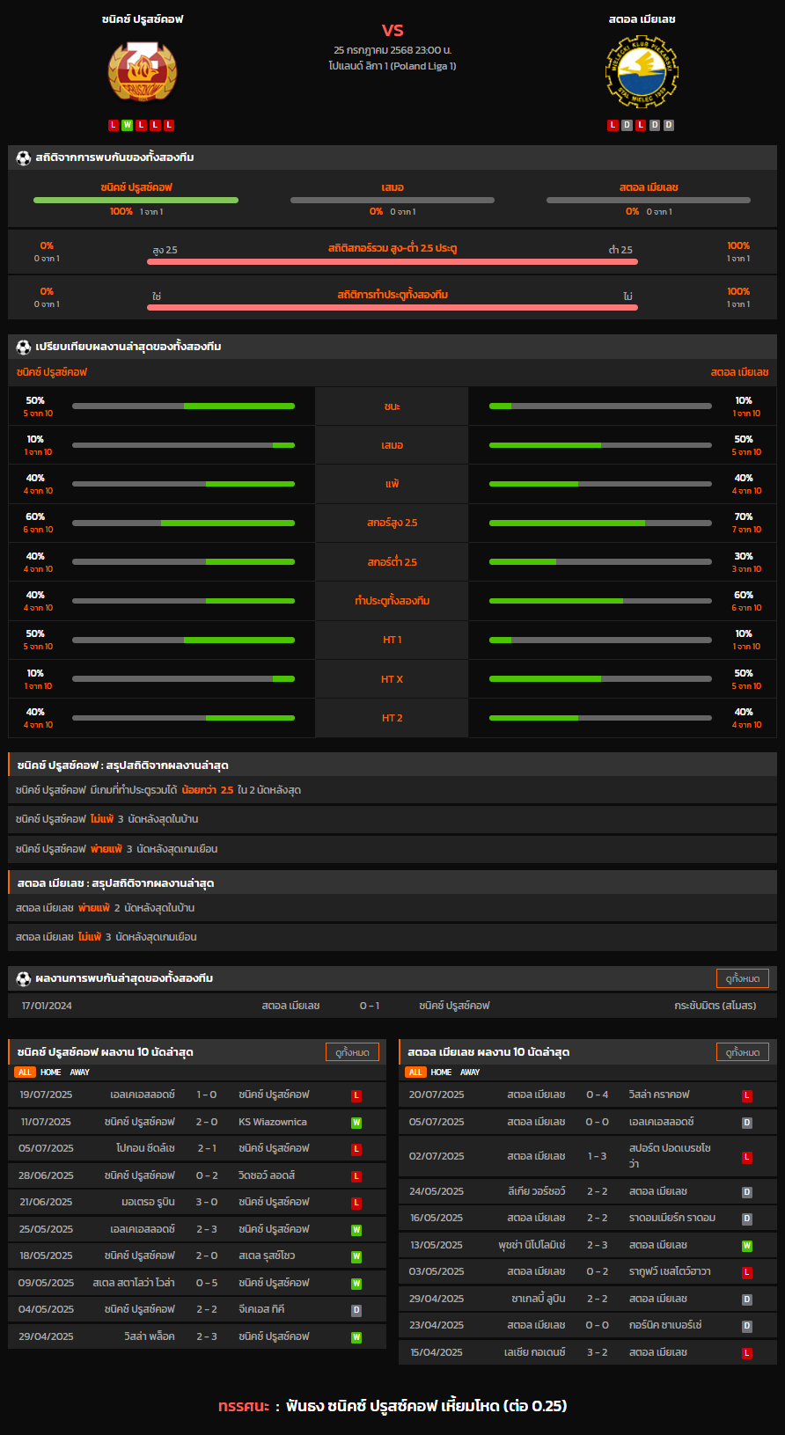This screenshot has height=1435, width=785.
Task: Click the HT X comparison row label
Action: pos(392,679)
